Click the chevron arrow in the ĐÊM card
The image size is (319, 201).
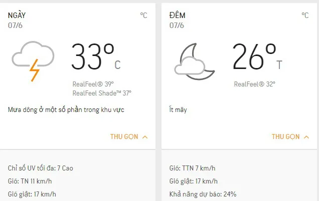click(306, 136)
